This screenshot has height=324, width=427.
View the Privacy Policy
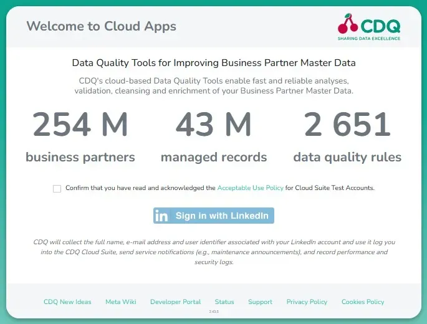click(x=307, y=302)
